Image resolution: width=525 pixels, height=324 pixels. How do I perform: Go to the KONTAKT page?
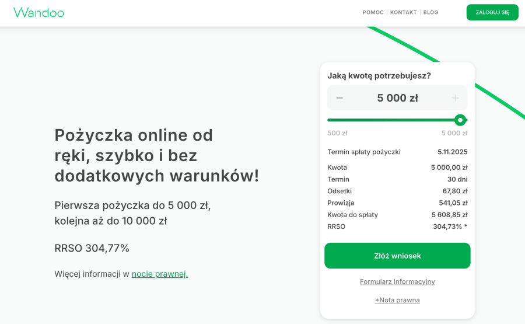pos(403,12)
